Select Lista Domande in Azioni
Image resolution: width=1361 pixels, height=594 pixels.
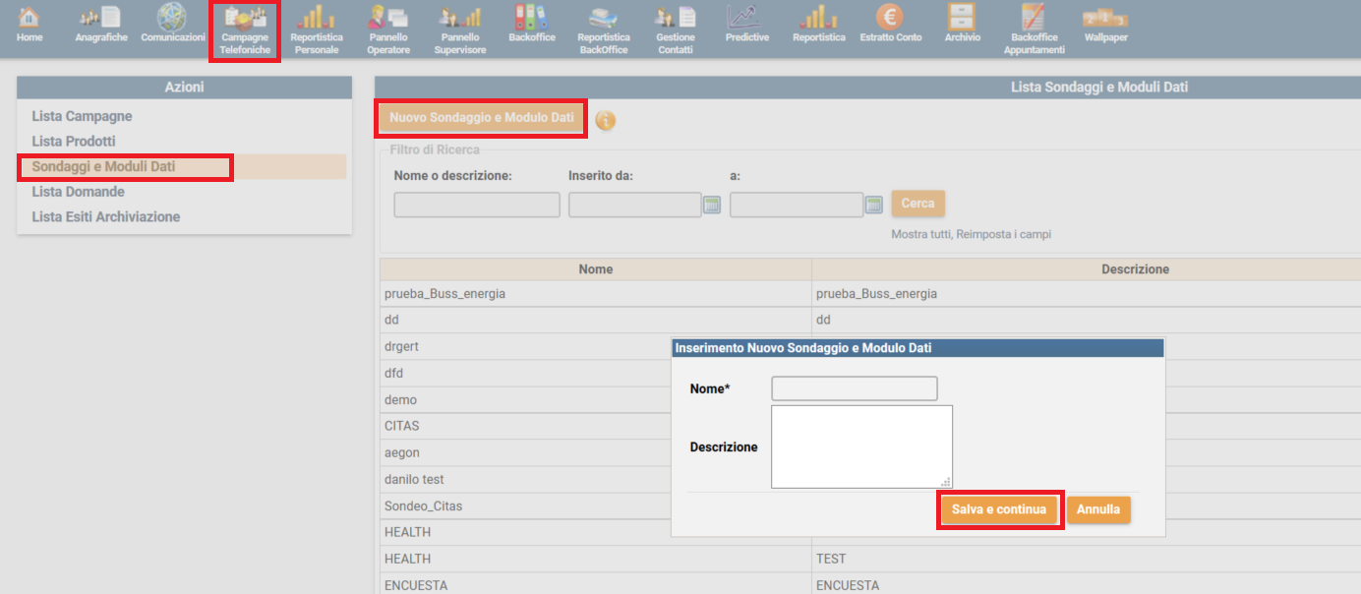pyautogui.click(x=78, y=192)
